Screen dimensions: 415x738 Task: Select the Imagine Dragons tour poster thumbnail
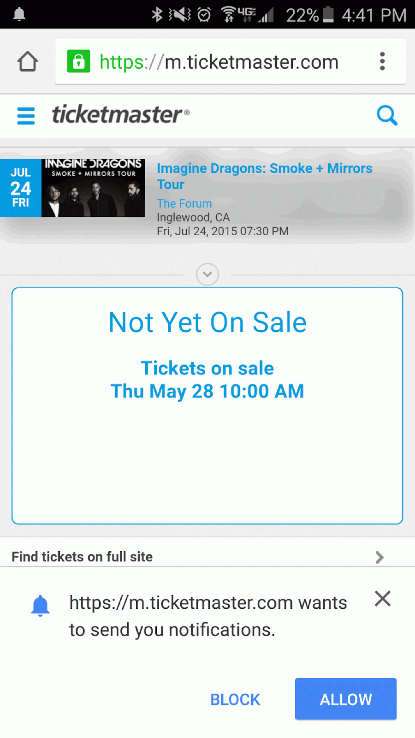(x=93, y=188)
